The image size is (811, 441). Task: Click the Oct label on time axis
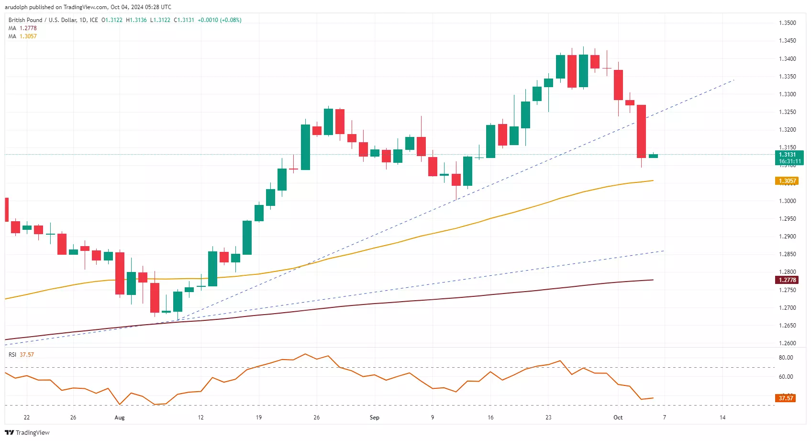pyautogui.click(x=618, y=418)
